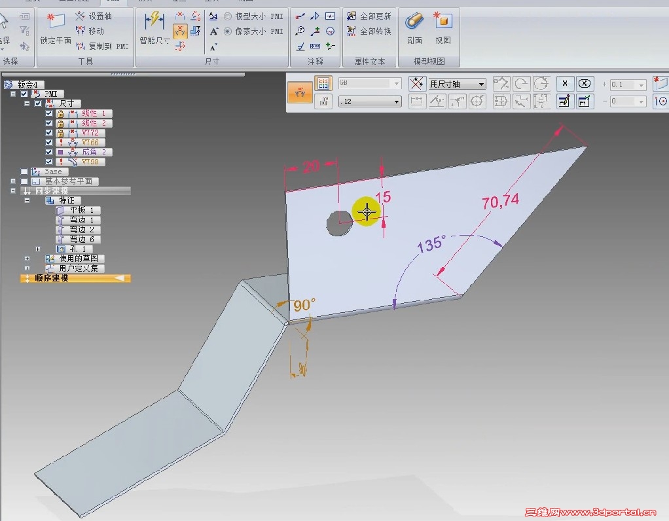The width and height of the screenshot is (669, 521).
Task: Click the unlock padlock icon in command bar
Action: [x=323, y=101]
